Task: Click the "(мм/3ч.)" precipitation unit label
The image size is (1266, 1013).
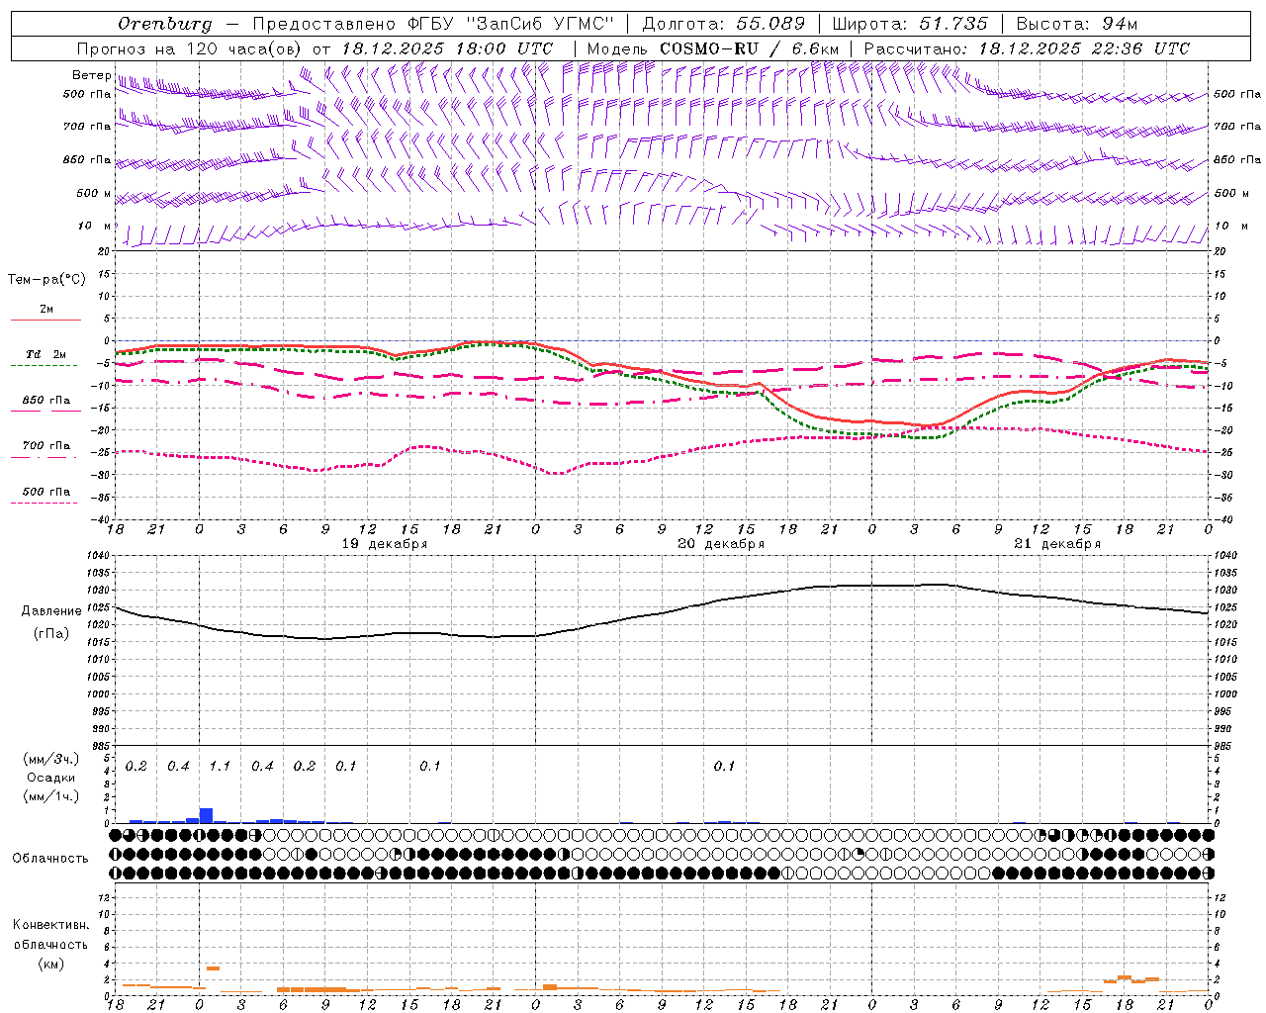Action: (51, 760)
